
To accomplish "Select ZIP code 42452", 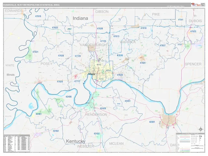I will (x=97, y=134).
